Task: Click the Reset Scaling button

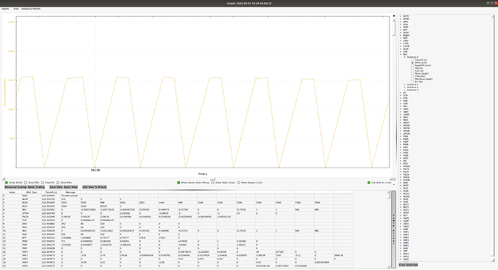Action: [x=36, y=187]
